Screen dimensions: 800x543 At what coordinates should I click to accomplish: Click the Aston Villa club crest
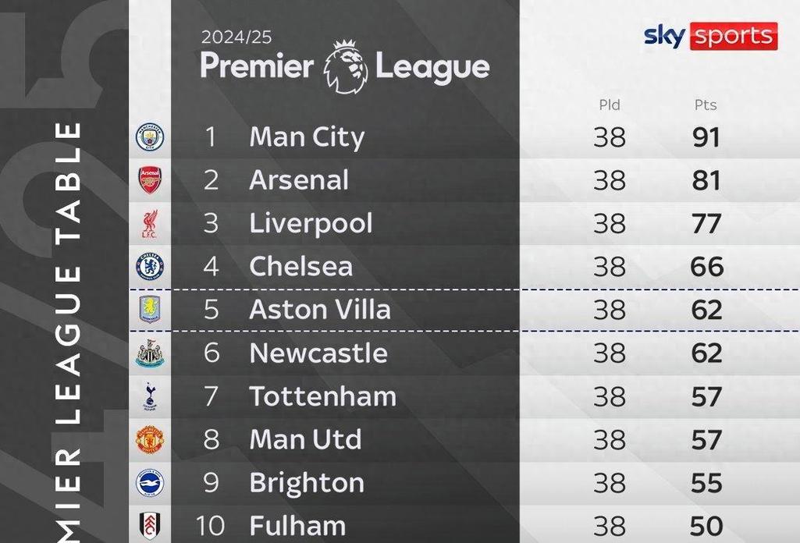150,310
